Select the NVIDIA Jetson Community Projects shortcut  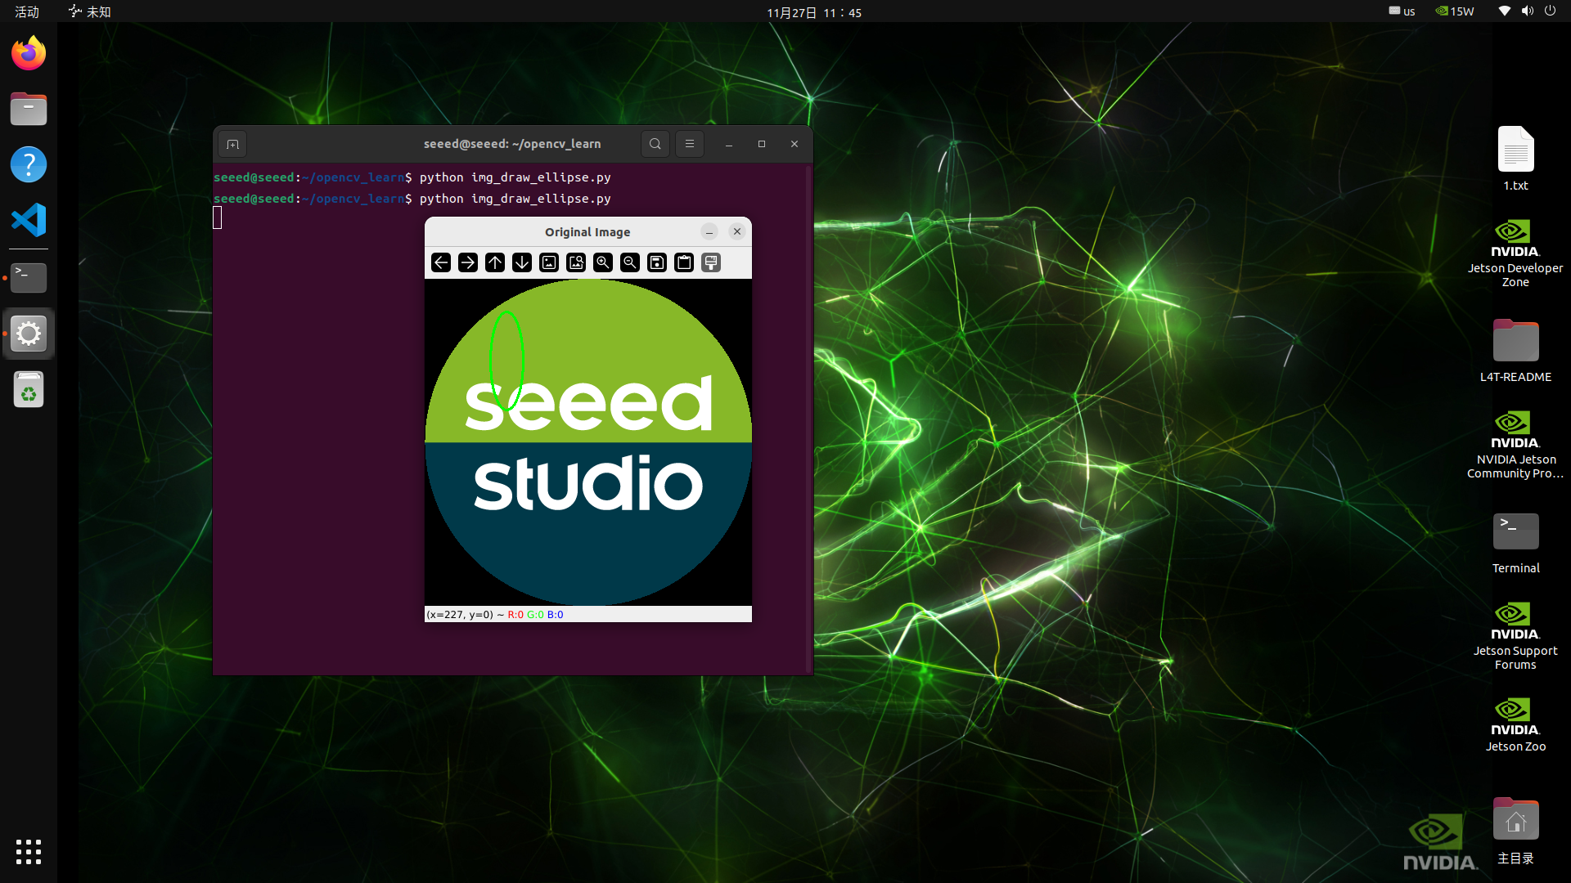[1515, 445]
